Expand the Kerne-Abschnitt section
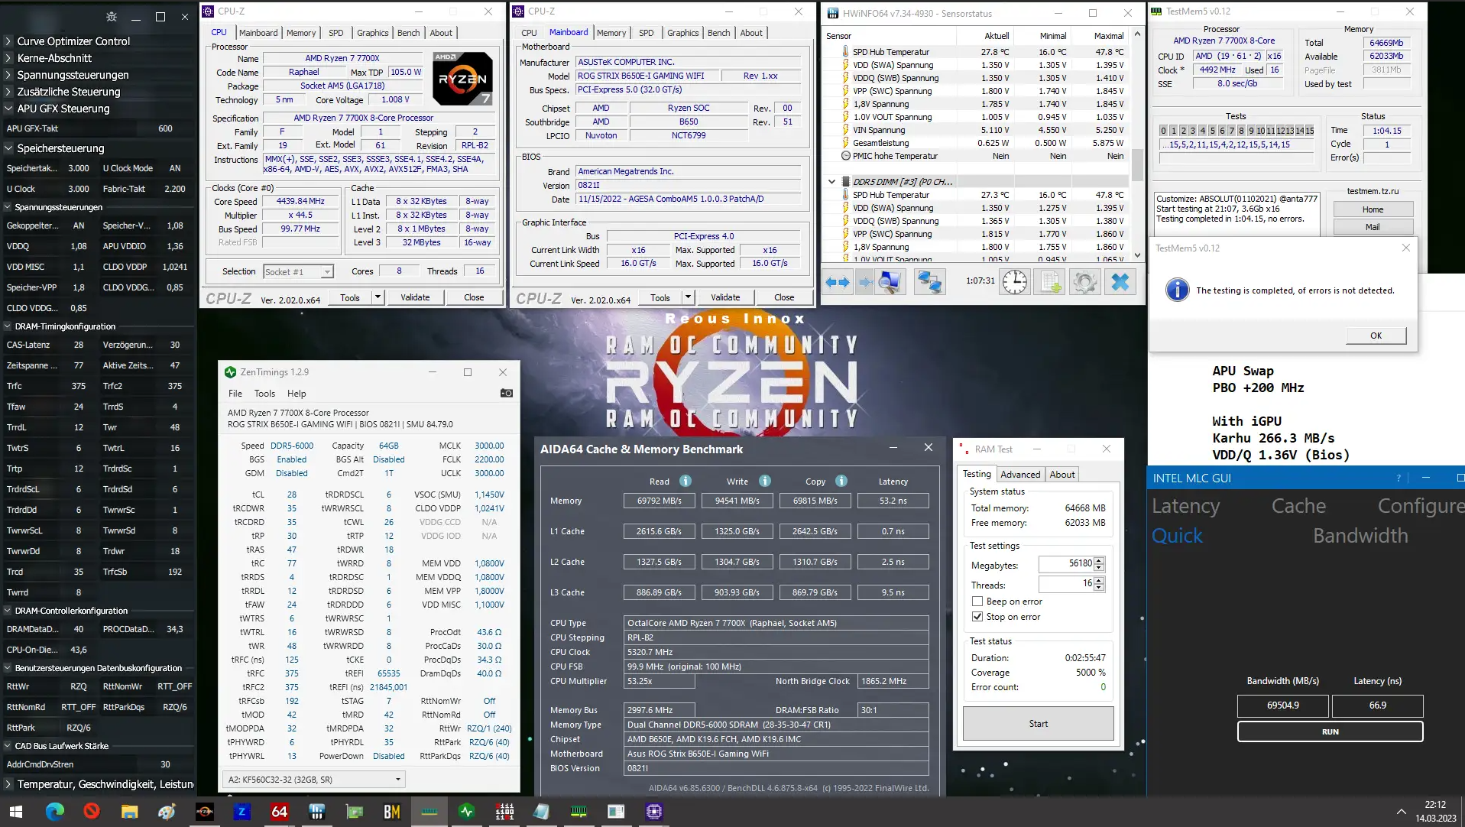The height and width of the screenshot is (827, 1465). (x=8, y=58)
